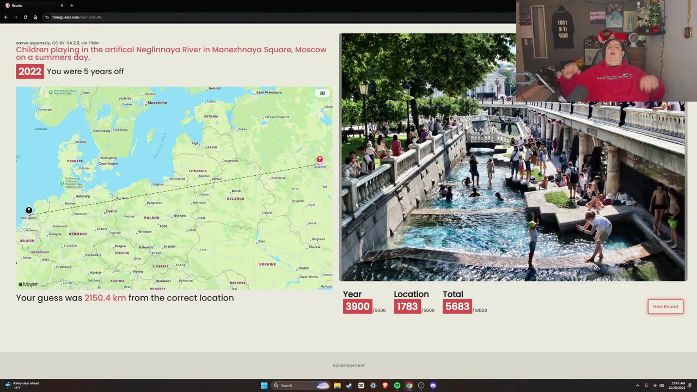Click the 2022 year badge

tap(30, 71)
